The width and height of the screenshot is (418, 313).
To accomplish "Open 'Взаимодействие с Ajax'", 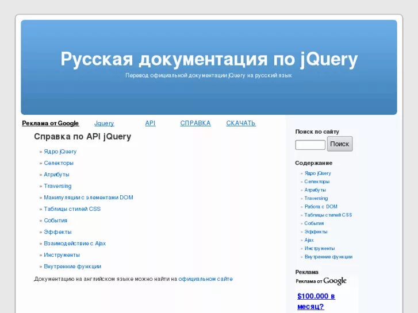I will (75, 243).
